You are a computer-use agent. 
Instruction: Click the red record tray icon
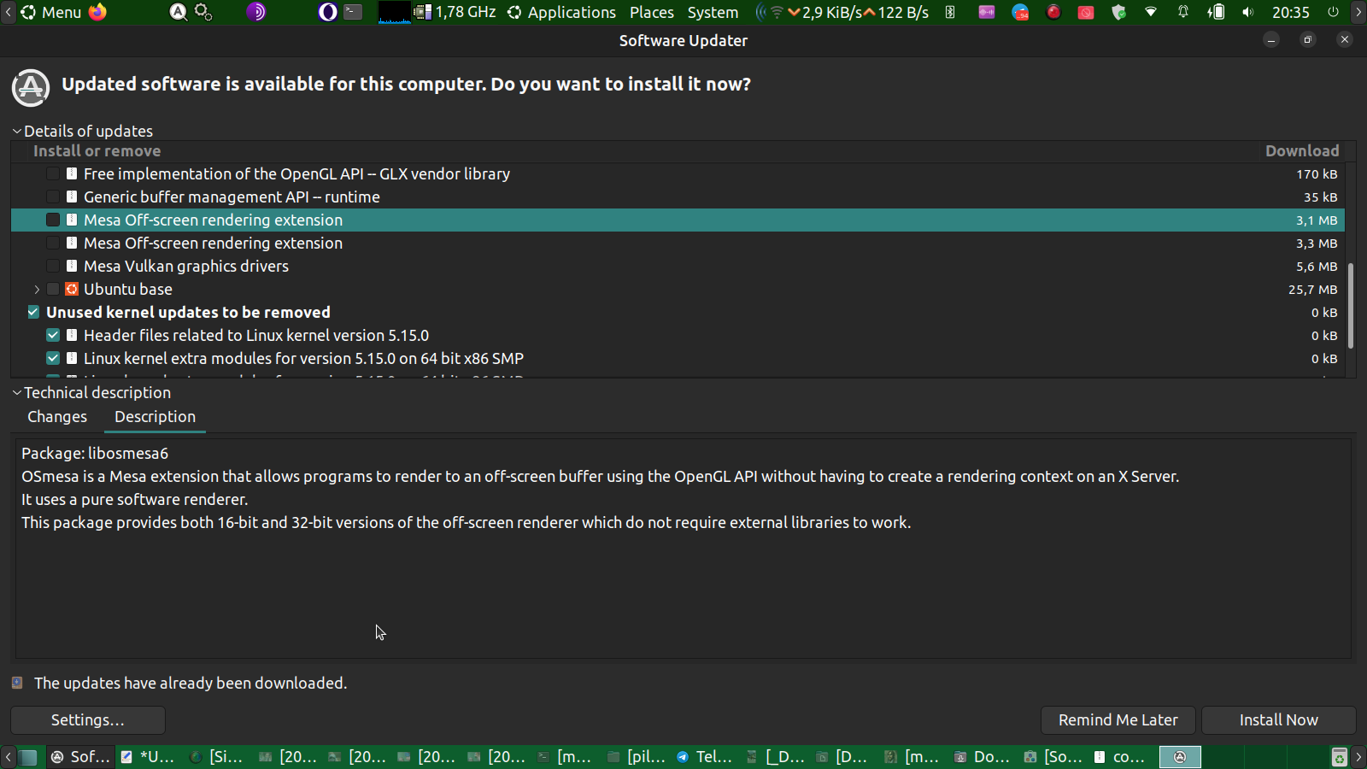[x=1053, y=12]
